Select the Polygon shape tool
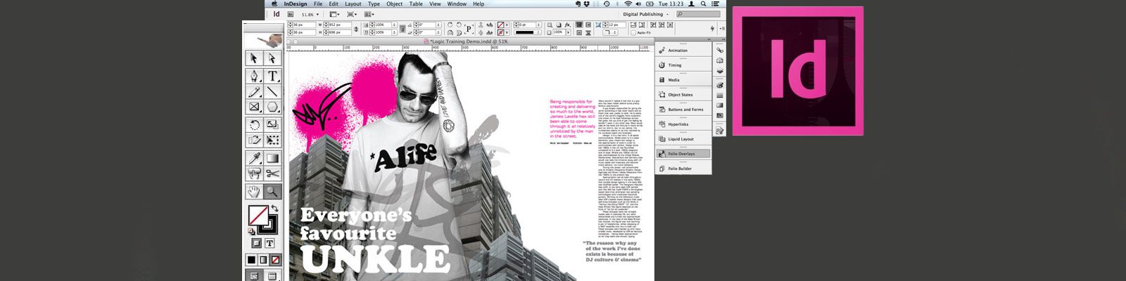Screen dimensions: 1126x281 pyautogui.click(x=272, y=107)
